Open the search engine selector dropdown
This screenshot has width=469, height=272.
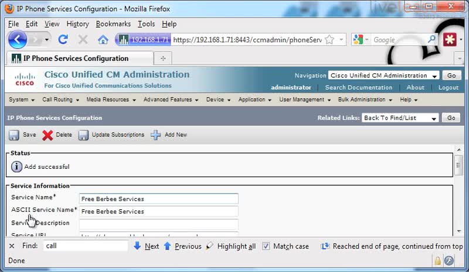[x=367, y=39]
